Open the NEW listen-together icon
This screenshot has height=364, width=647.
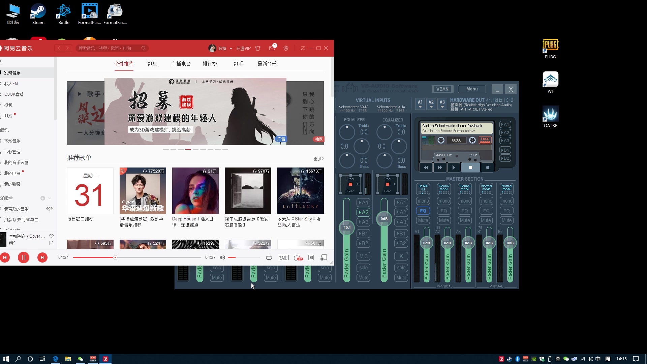point(298,257)
